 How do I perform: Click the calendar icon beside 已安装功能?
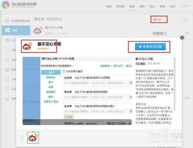pos(7,21)
